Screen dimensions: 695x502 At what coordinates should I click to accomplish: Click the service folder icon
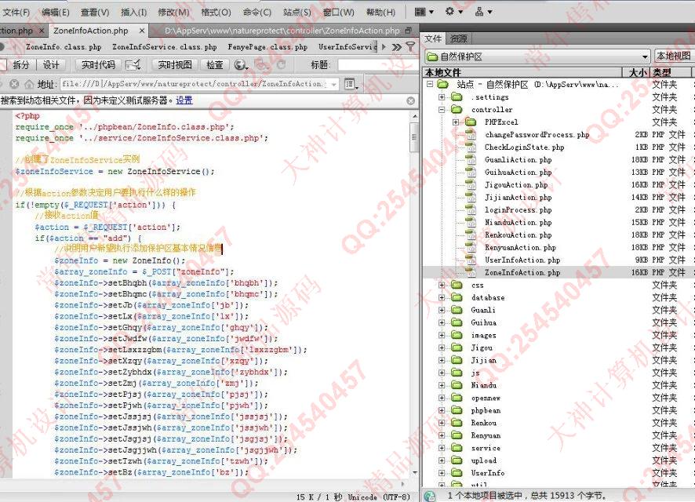pyautogui.click(x=457, y=448)
